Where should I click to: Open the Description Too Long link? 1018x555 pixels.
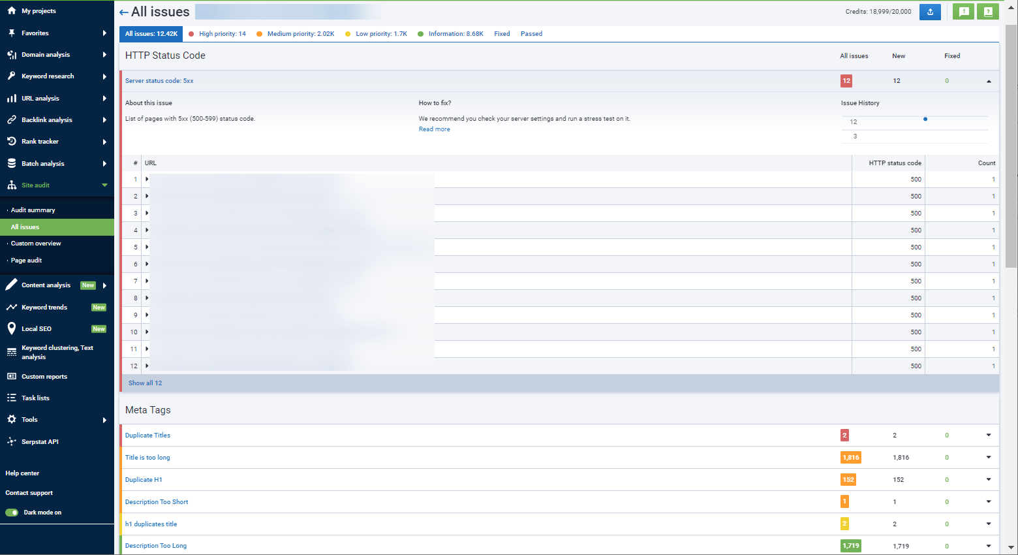(x=156, y=546)
